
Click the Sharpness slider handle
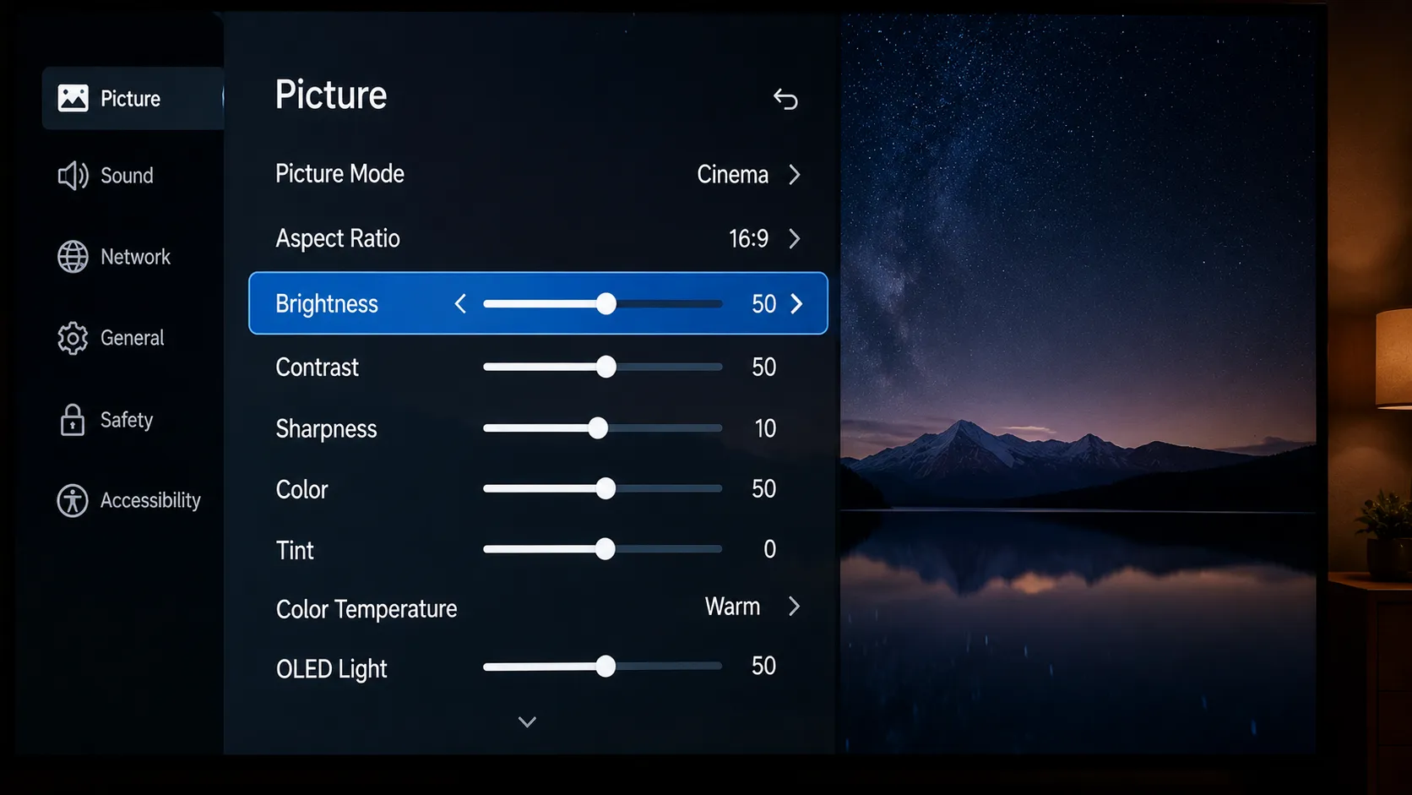(x=598, y=428)
